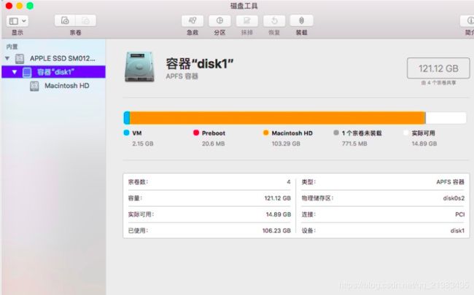
Task: Click the add volume toolbar icon
Action: click(65, 20)
